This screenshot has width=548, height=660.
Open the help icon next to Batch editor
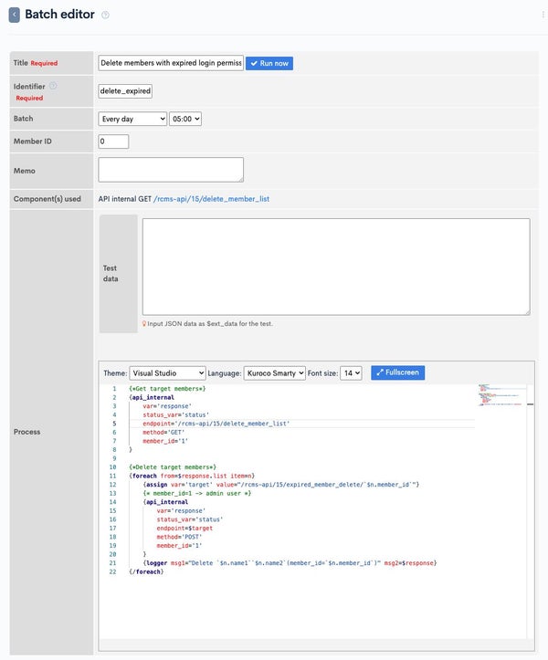(x=105, y=16)
